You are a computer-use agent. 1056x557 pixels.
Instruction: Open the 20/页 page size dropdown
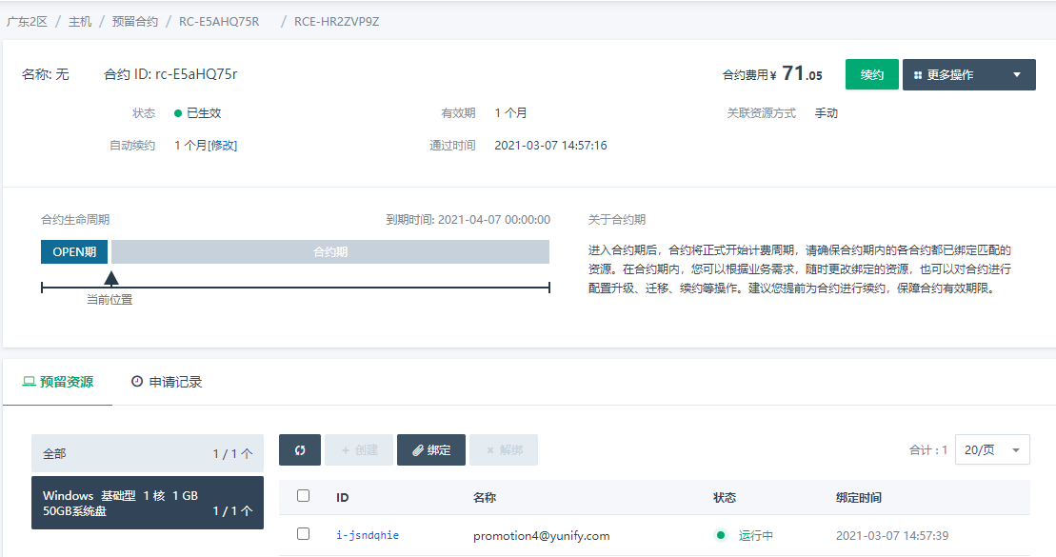(992, 449)
